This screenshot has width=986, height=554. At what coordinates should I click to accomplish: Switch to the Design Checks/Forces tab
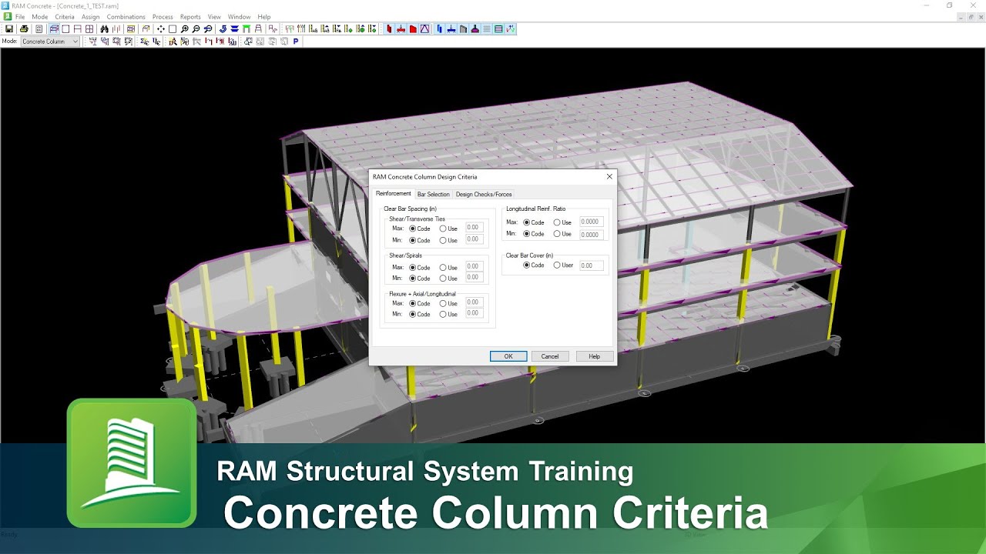pyautogui.click(x=484, y=194)
